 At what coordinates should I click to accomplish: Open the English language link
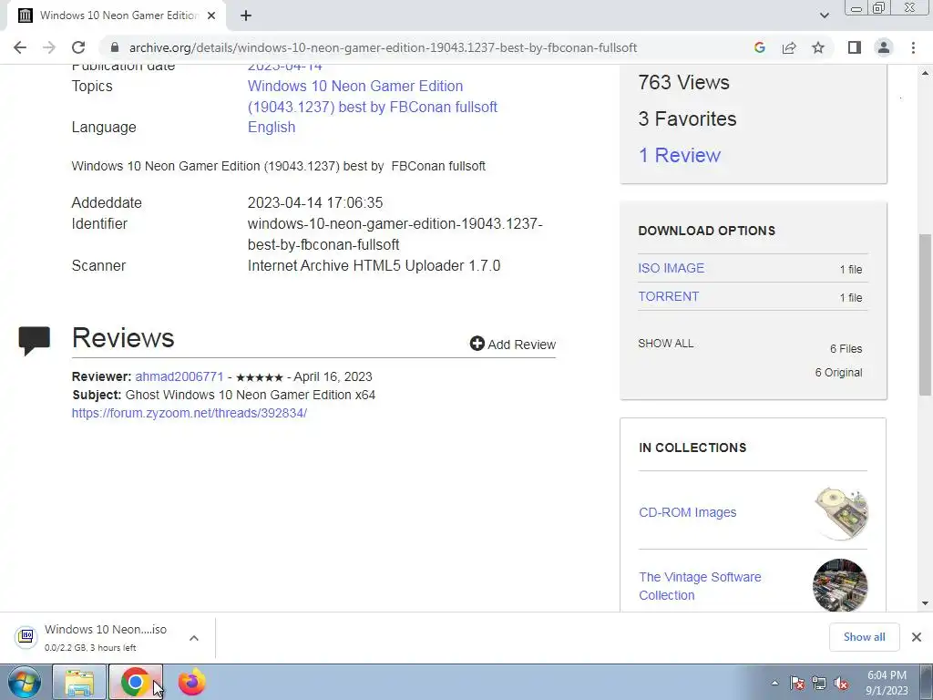coord(272,128)
